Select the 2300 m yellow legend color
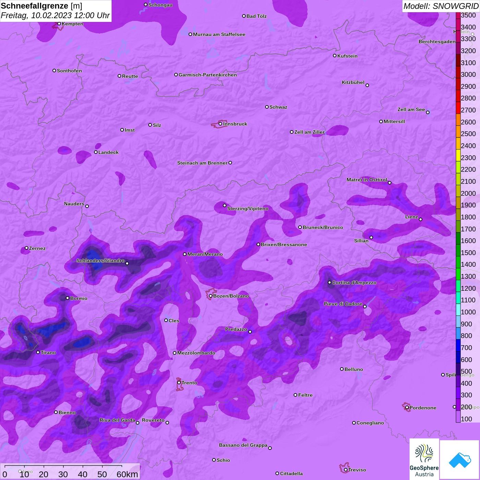Viewport: 480px width, 480px height. tap(458, 155)
